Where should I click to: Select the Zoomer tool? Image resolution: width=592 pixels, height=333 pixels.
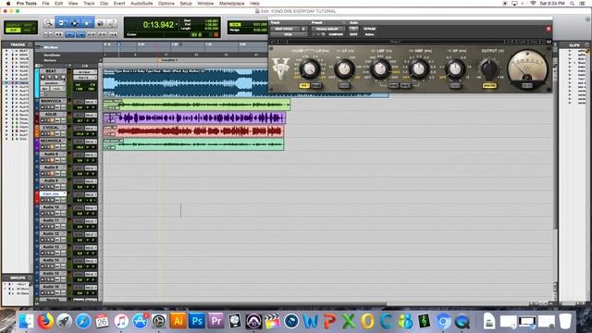point(48,23)
